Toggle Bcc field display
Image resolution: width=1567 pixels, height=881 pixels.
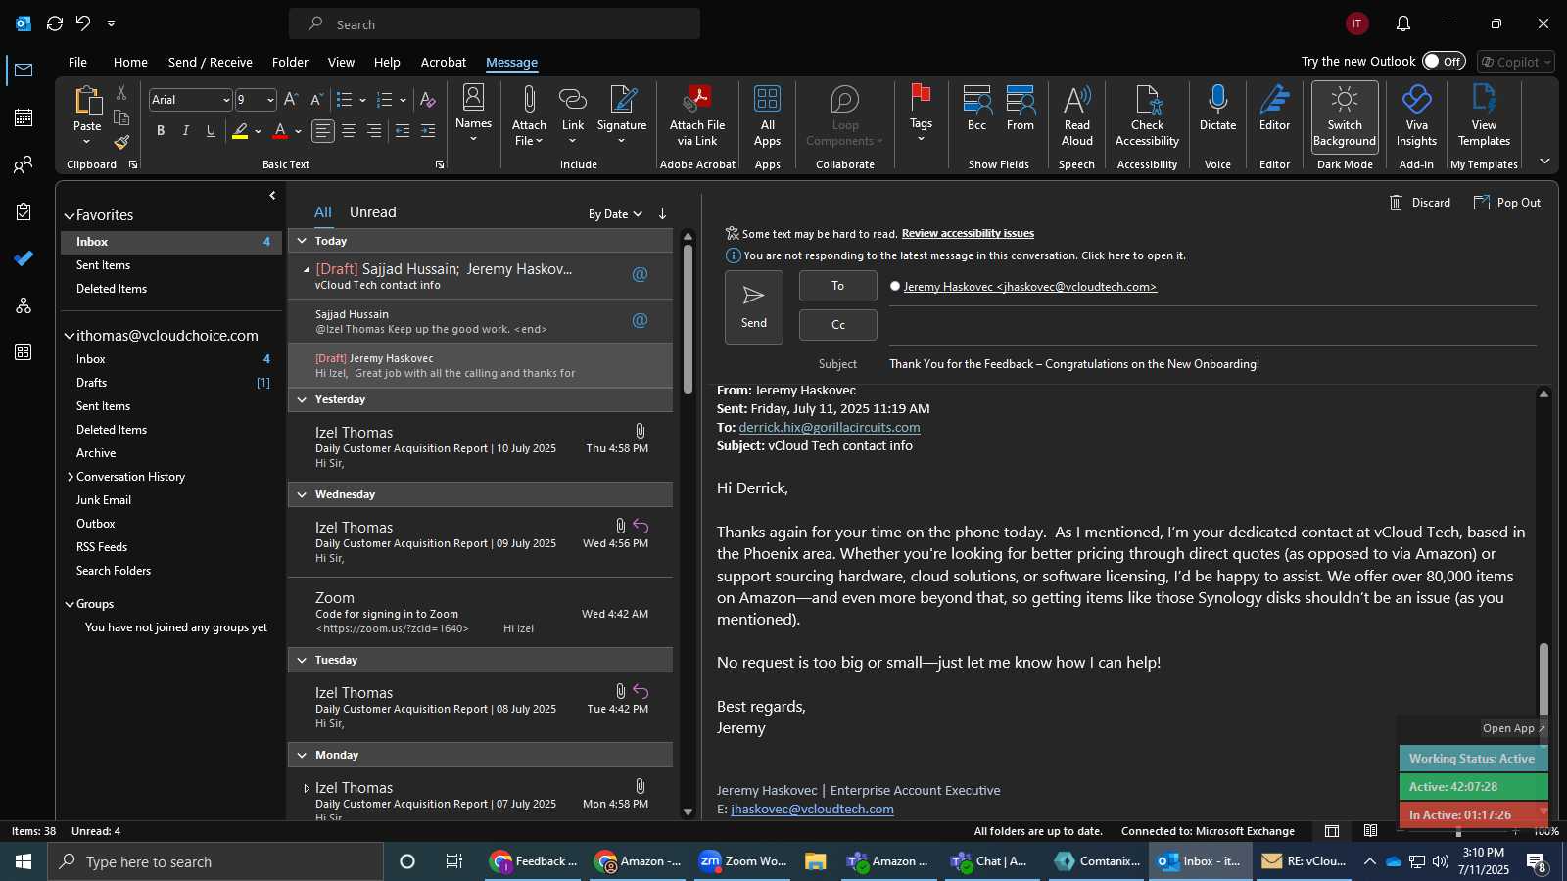(976, 109)
